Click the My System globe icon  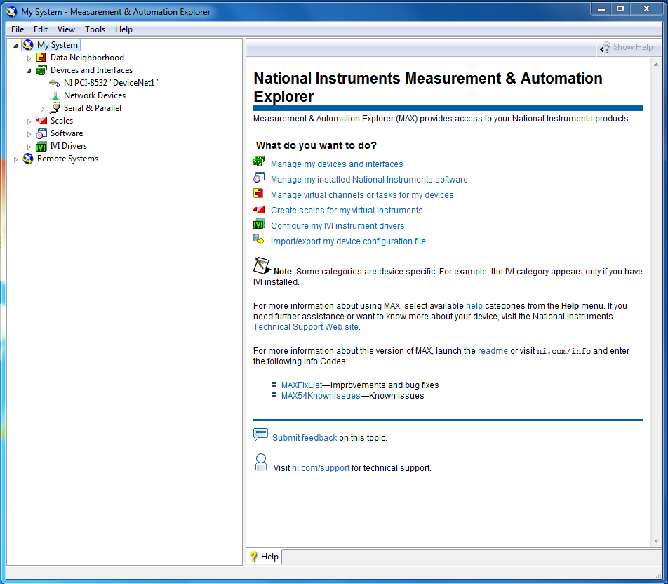[x=28, y=45]
